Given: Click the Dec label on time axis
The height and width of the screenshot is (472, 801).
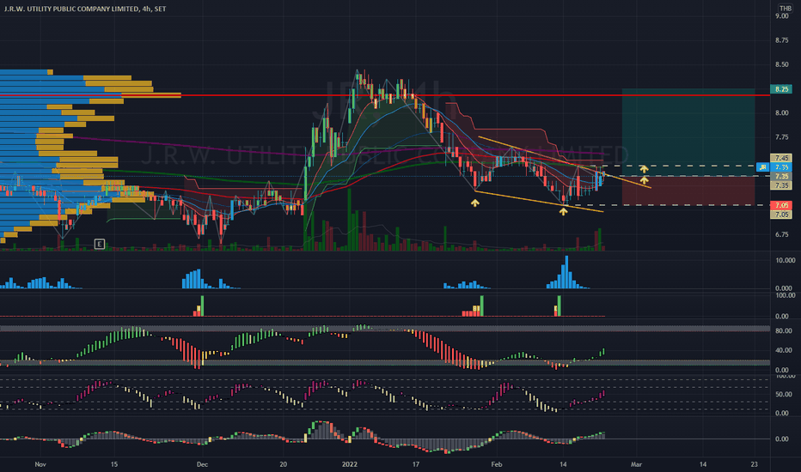Looking at the screenshot, I should [202, 464].
